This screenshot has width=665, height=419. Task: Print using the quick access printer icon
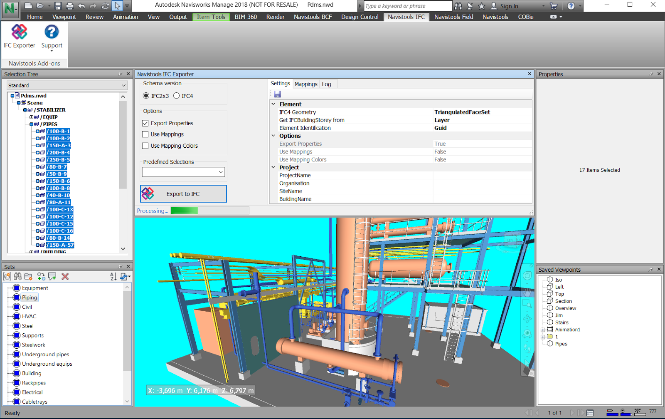[69, 6]
